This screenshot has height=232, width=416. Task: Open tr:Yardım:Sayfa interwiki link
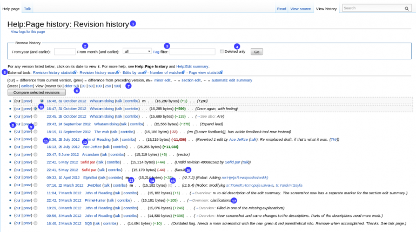(x=289, y=185)
